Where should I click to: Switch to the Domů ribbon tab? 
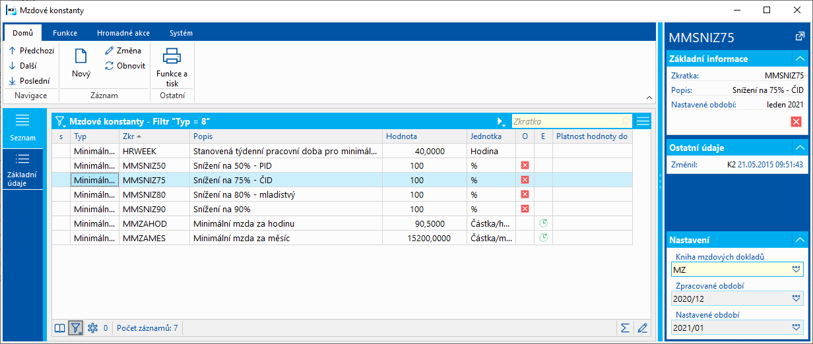click(x=22, y=33)
